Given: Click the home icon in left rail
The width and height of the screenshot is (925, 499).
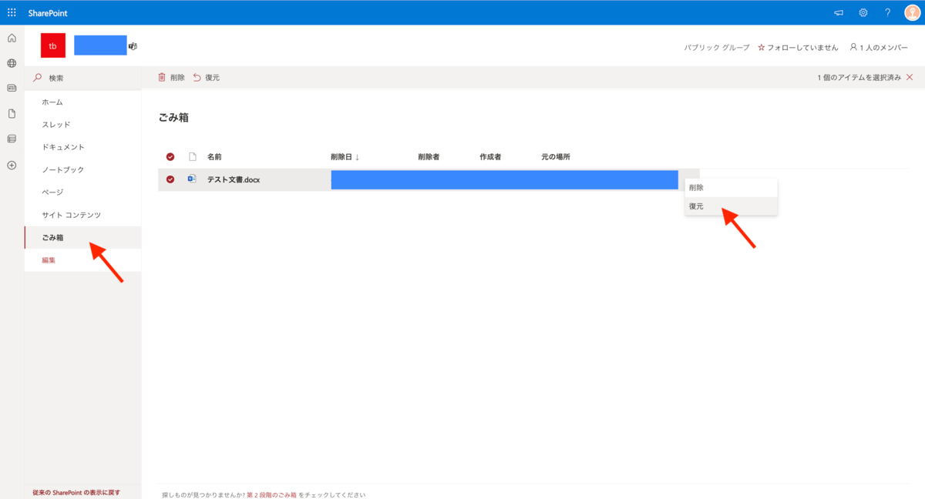Looking at the screenshot, I should pos(12,39).
